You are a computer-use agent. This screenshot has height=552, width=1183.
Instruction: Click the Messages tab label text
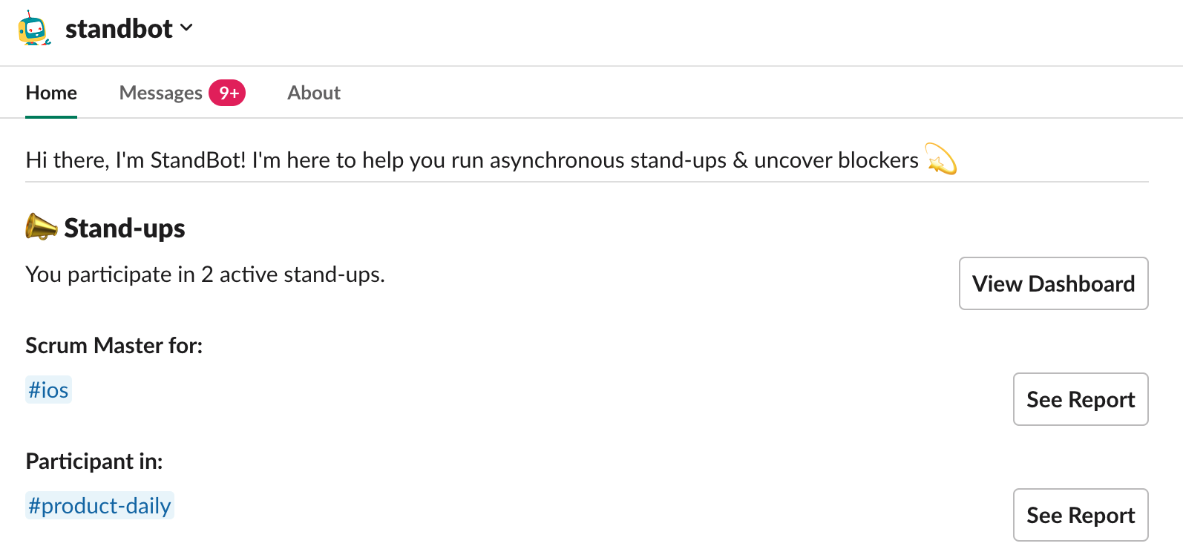point(161,93)
